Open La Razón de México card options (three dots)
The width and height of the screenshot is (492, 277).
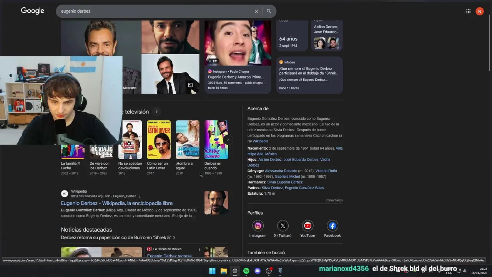coord(199,249)
